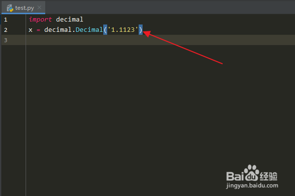Click line number 1 in gutter

tap(5, 20)
